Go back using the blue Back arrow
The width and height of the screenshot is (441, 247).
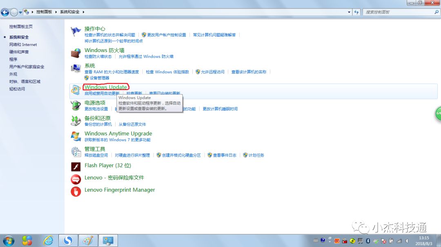tap(5, 12)
